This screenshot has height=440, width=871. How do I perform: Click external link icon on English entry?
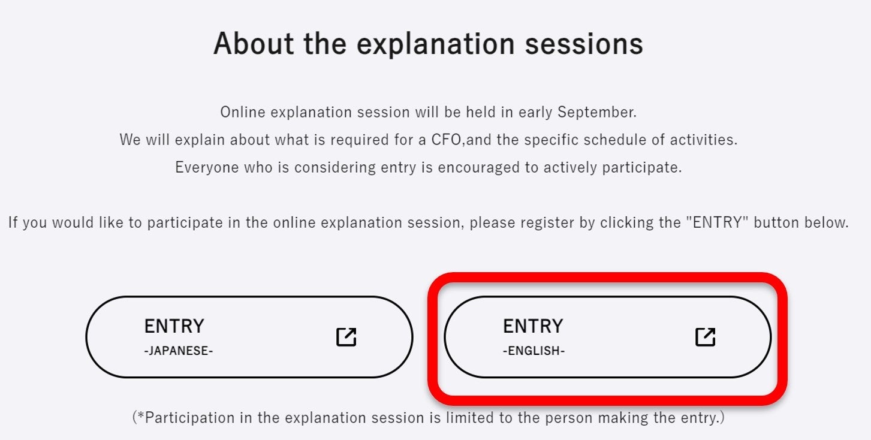tap(705, 337)
